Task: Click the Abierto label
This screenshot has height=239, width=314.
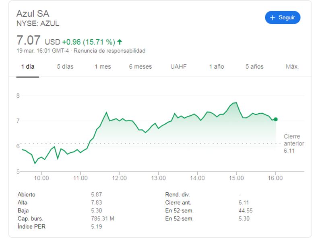Action: pyautogui.click(x=27, y=195)
